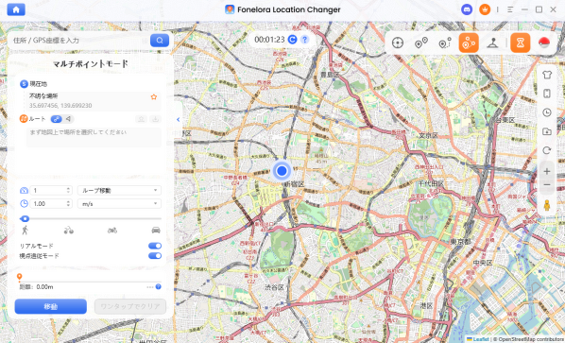Open the ループ移動 dropdown
The height and width of the screenshot is (343, 565).
pyautogui.click(x=119, y=191)
